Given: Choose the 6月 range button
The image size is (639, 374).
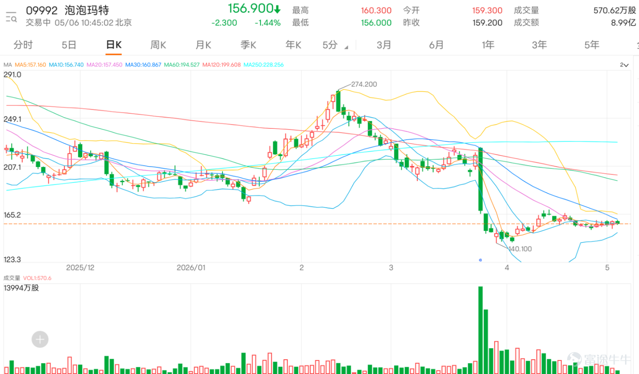Looking at the screenshot, I should pyautogui.click(x=436, y=45).
